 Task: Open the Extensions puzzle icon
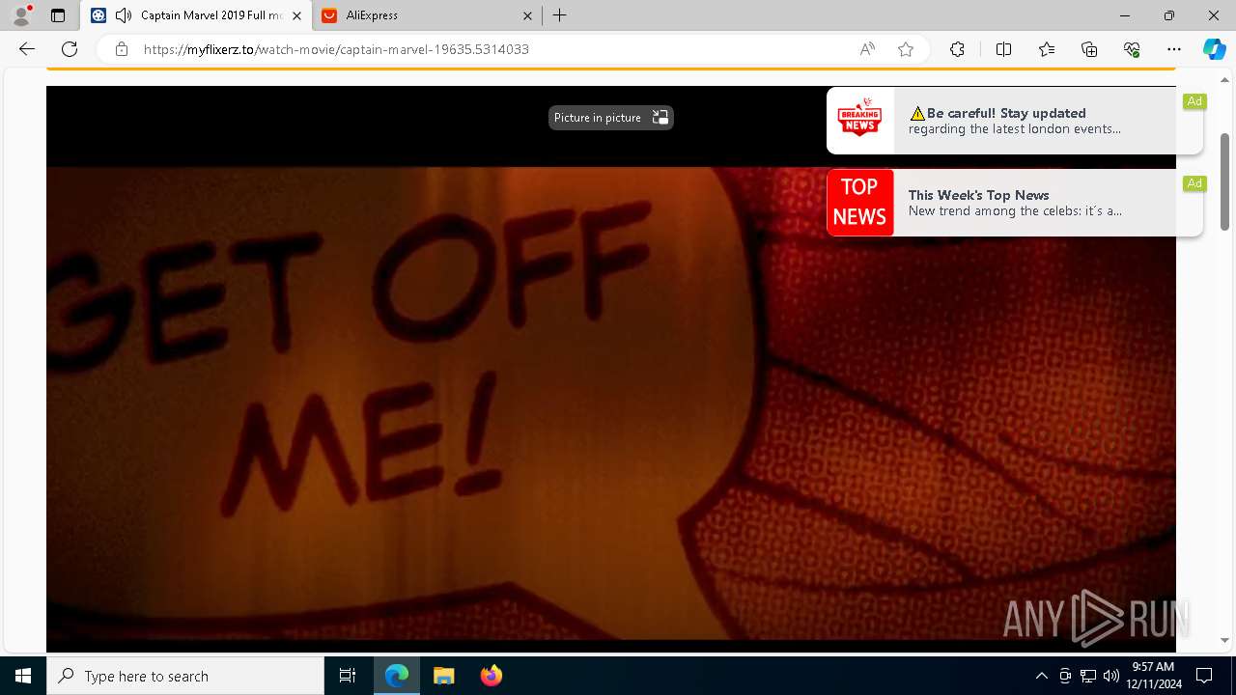pyautogui.click(x=957, y=49)
